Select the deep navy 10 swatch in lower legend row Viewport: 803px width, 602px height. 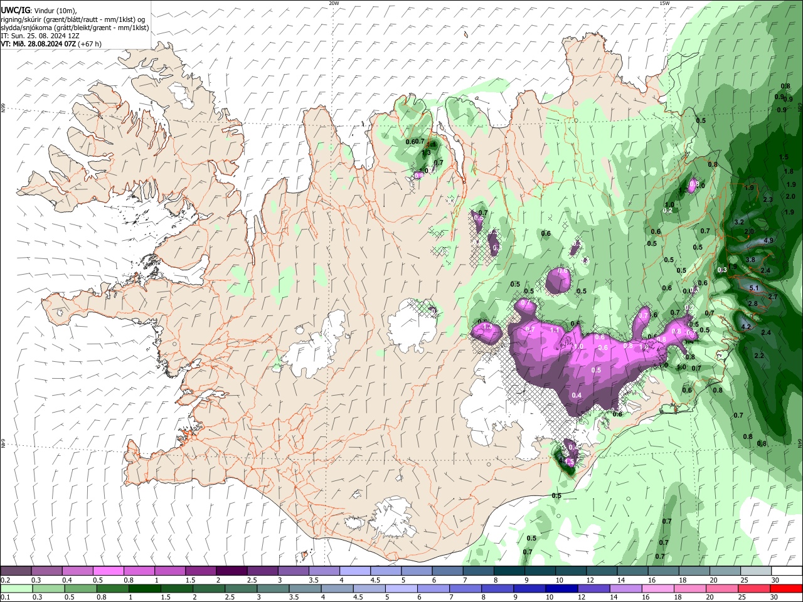click(561, 588)
